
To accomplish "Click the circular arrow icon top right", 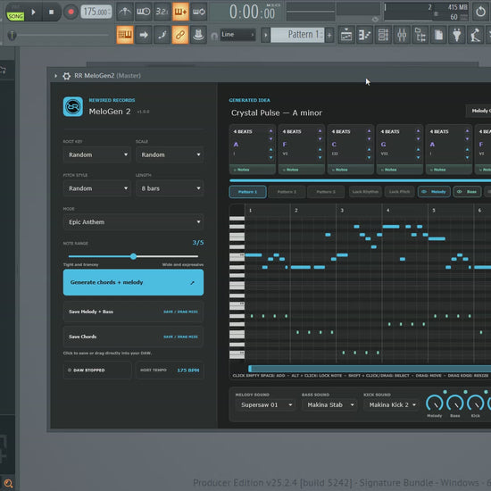I will pos(480,12).
